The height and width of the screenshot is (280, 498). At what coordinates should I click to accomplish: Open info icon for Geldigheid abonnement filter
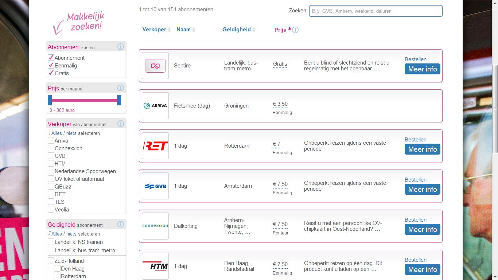pos(121,225)
